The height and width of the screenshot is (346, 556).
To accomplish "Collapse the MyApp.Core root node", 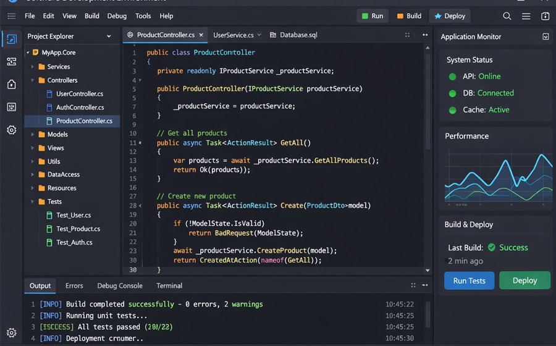I will click(x=28, y=53).
